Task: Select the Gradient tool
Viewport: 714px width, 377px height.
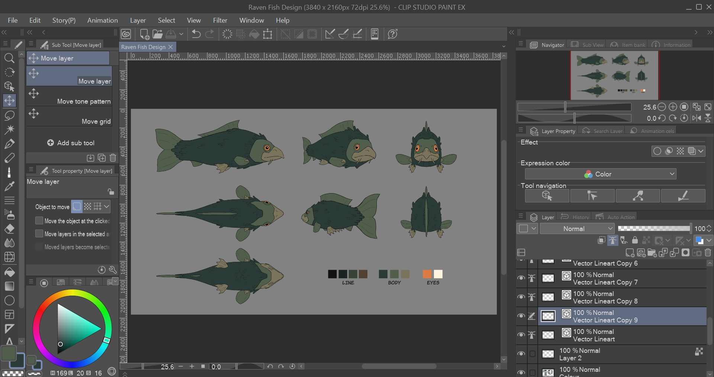Action: click(9, 286)
